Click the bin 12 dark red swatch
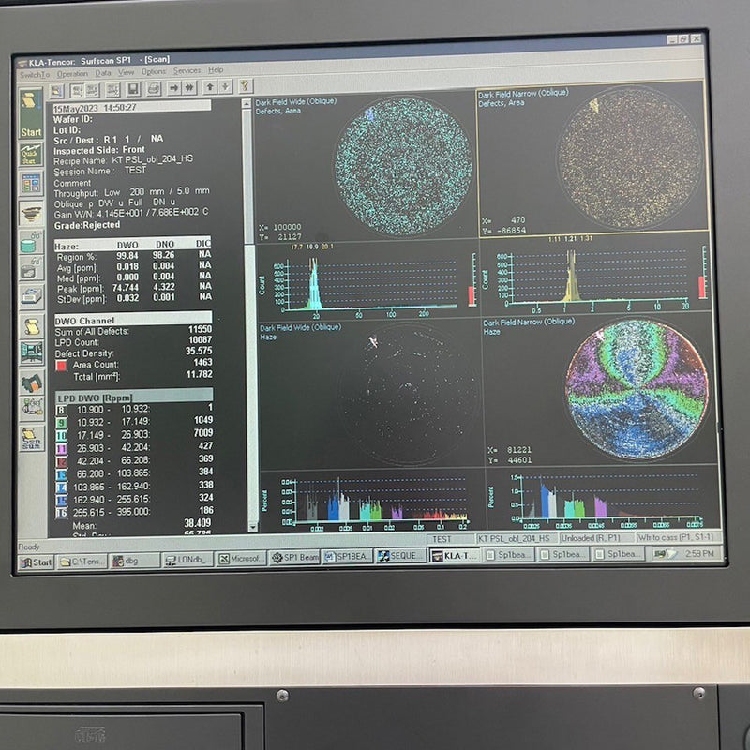This screenshot has width=750, height=750. pos(61,461)
